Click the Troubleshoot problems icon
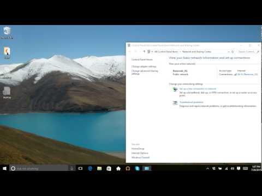This screenshot has height=196, width=262. click(175, 103)
